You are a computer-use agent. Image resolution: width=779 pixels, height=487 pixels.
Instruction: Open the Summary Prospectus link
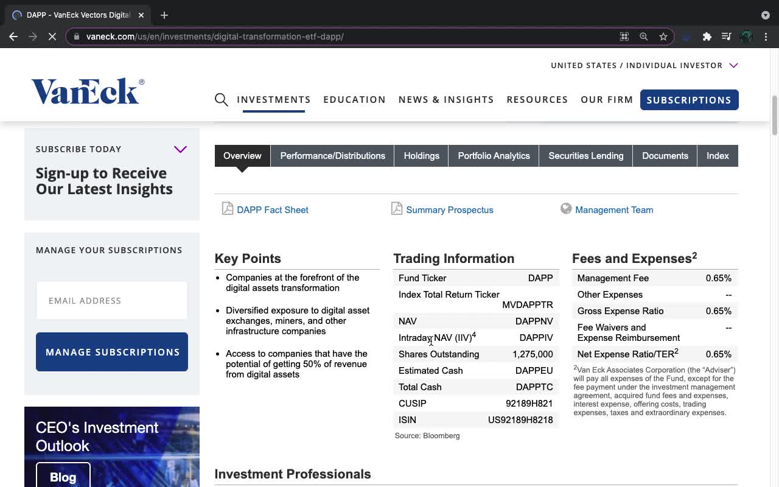coord(450,210)
